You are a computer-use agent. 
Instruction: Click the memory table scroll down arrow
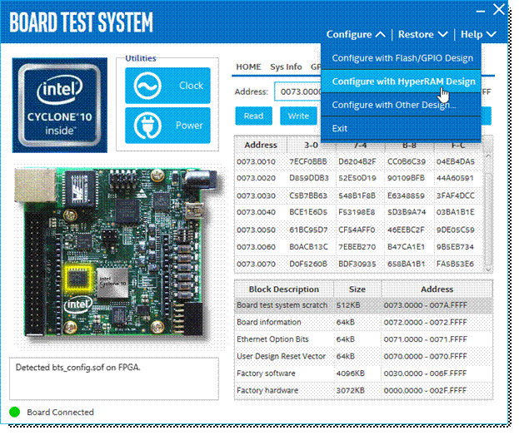coord(488,269)
